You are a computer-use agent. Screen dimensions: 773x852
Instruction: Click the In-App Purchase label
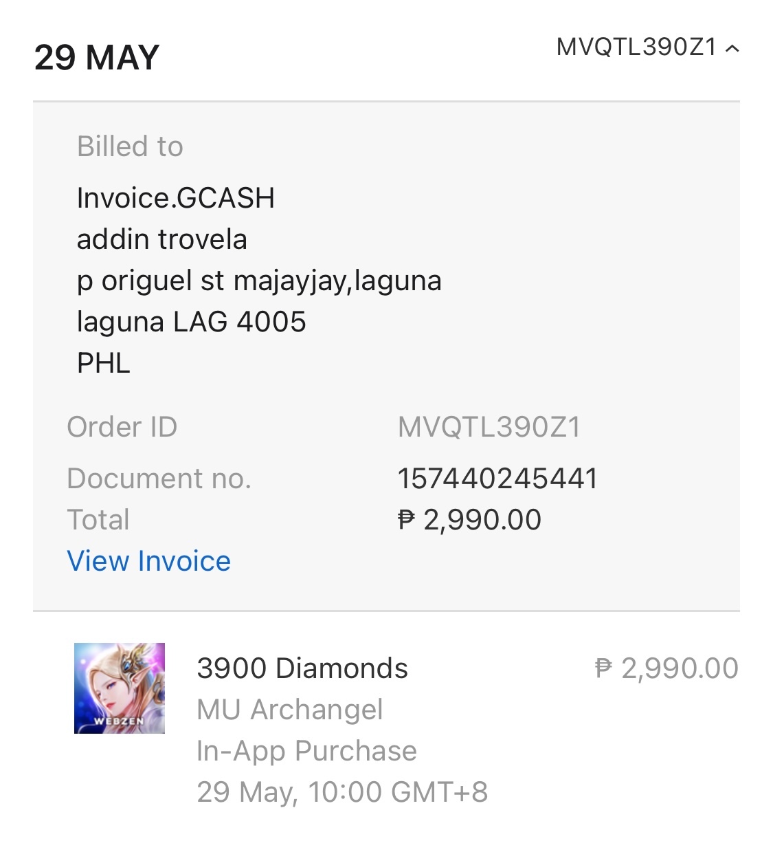[306, 751]
